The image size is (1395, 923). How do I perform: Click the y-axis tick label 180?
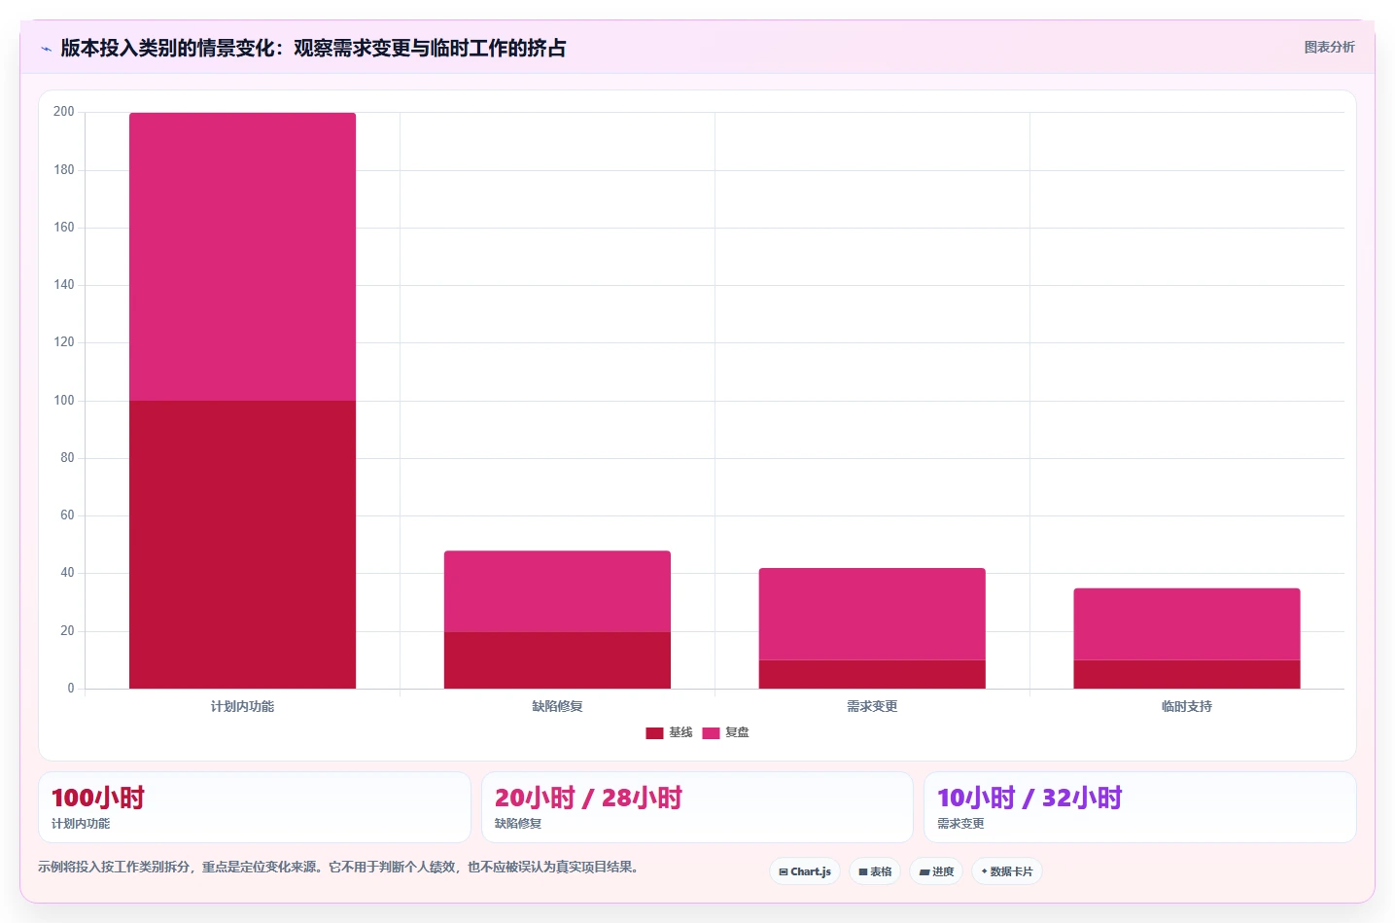pos(64,170)
